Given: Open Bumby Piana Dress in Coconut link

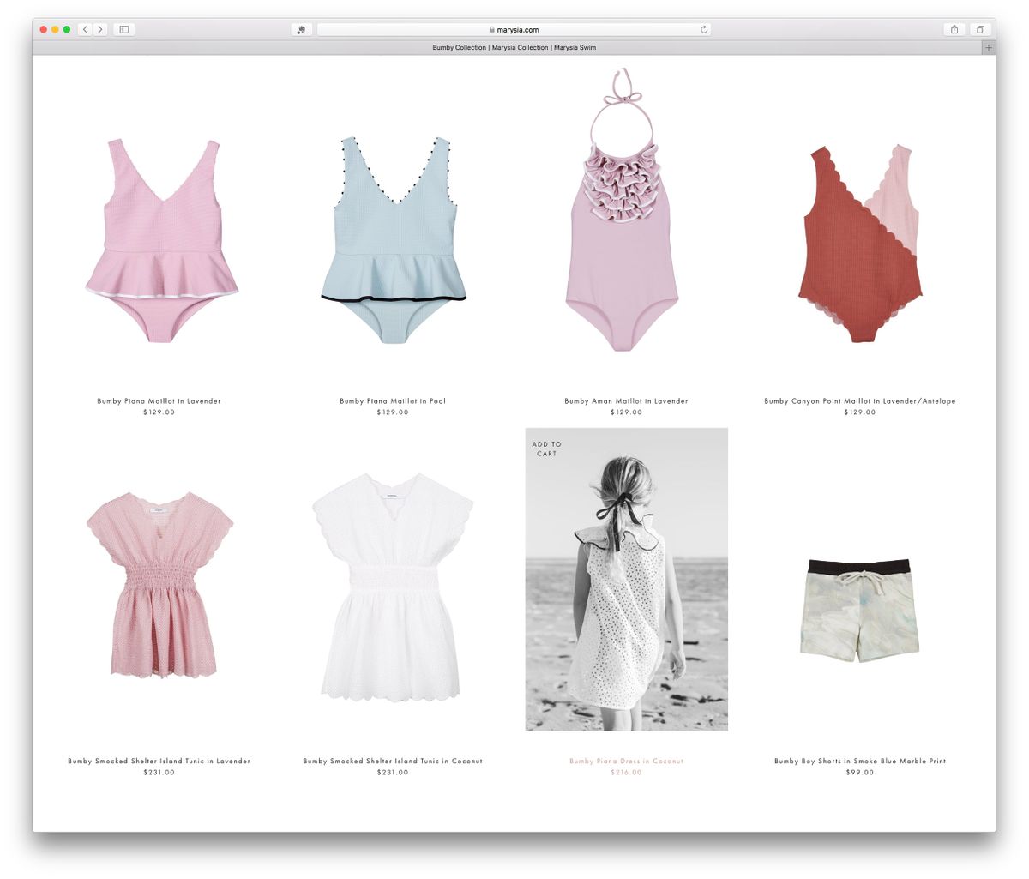Looking at the screenshot, I should click(626, 761).
